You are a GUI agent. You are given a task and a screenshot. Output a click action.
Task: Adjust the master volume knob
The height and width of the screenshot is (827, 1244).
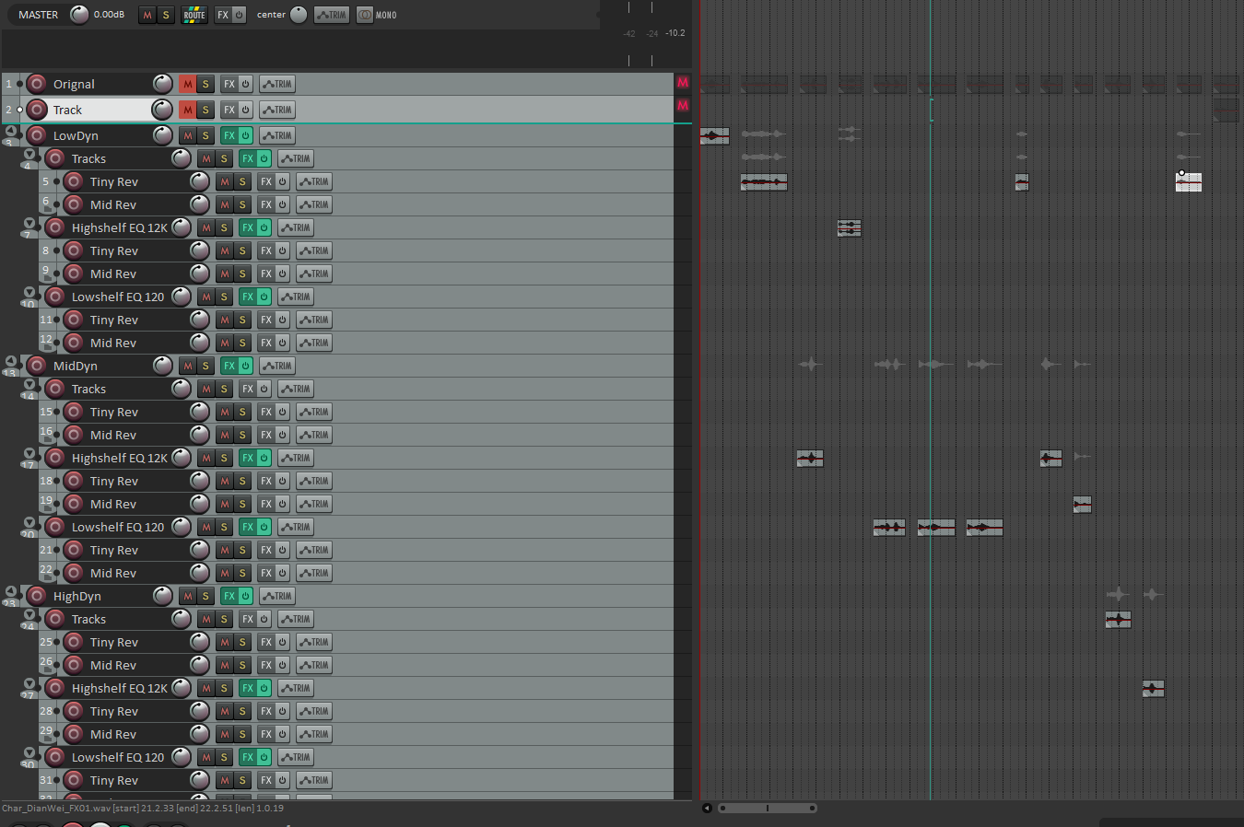[x=80, y=15]
